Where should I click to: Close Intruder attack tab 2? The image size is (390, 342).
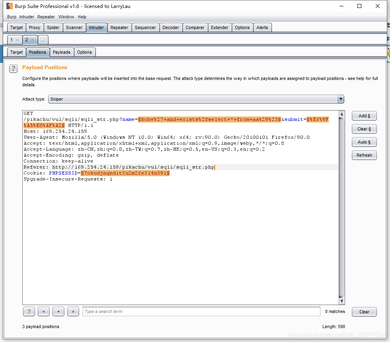click(x=32, y=40)
